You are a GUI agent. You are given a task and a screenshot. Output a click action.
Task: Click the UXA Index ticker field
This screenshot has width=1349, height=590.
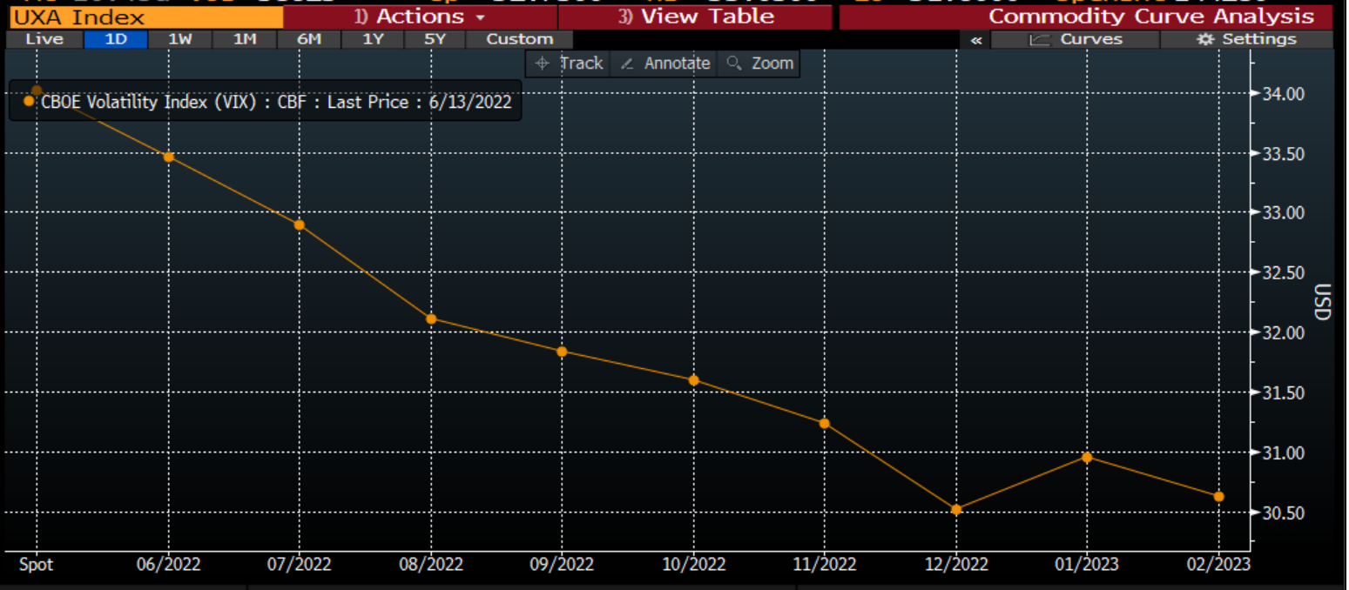145,17
